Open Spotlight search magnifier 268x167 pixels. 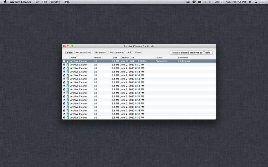tap(256, 2)
